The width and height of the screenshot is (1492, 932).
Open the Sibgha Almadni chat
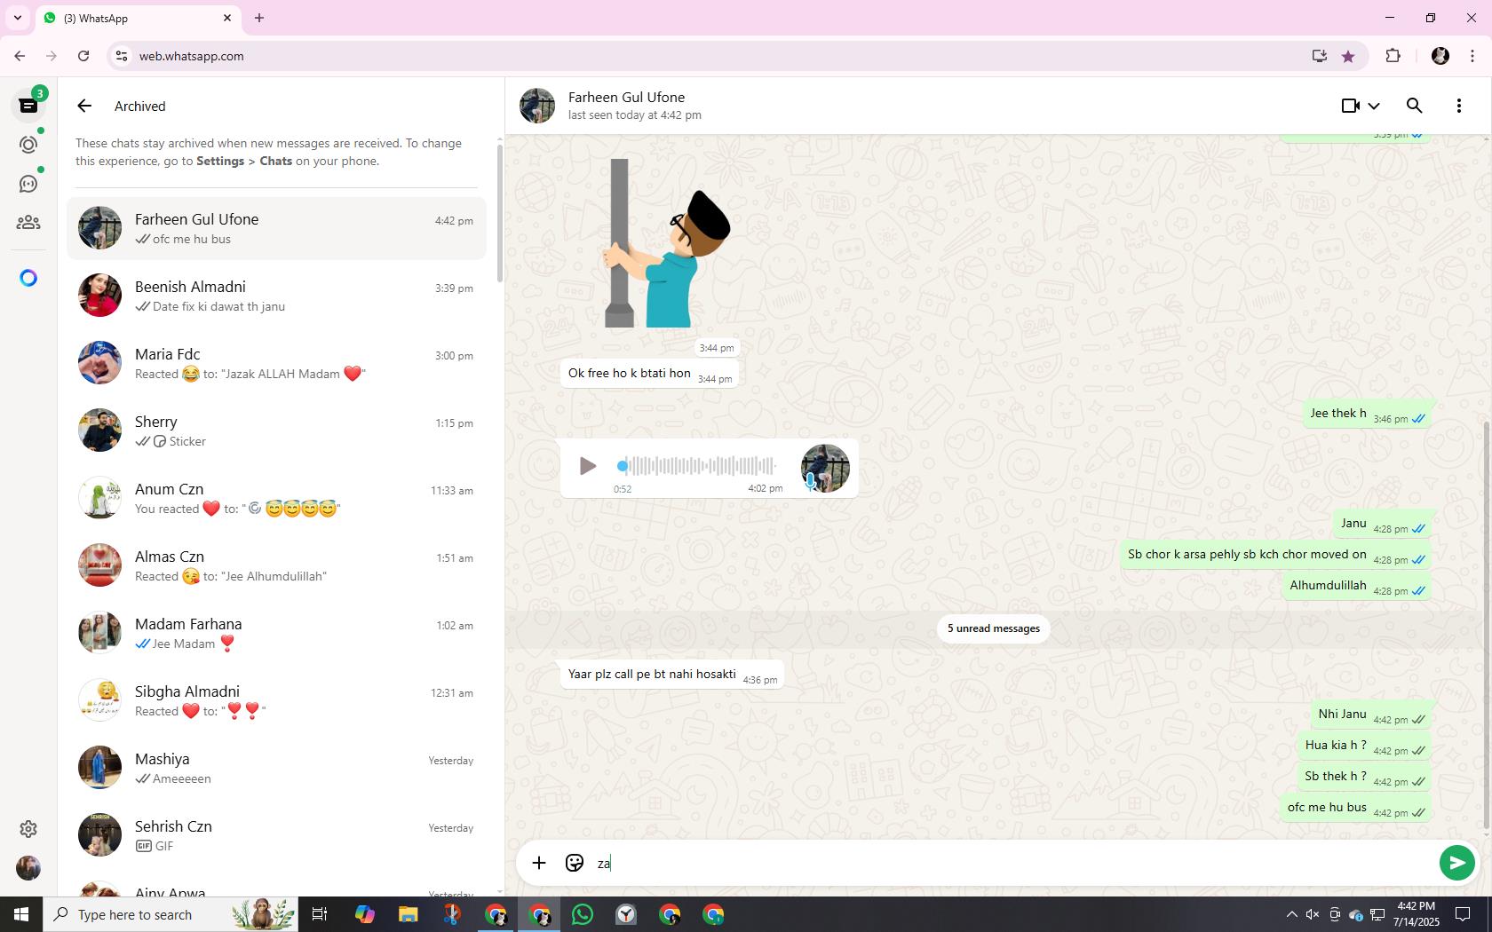277,700
